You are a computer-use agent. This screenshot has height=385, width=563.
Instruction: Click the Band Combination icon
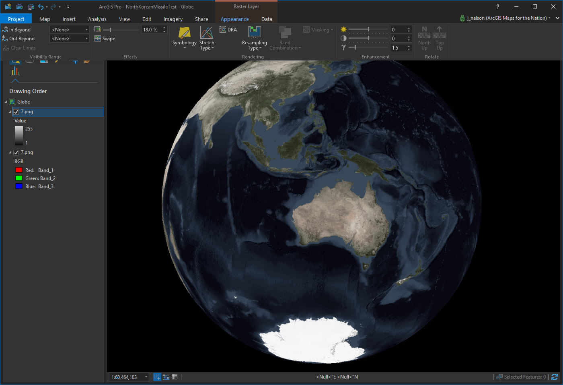coord(285,33)
